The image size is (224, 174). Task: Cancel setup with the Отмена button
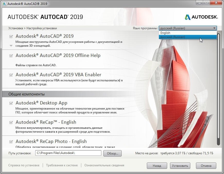(x=206, y=166)
